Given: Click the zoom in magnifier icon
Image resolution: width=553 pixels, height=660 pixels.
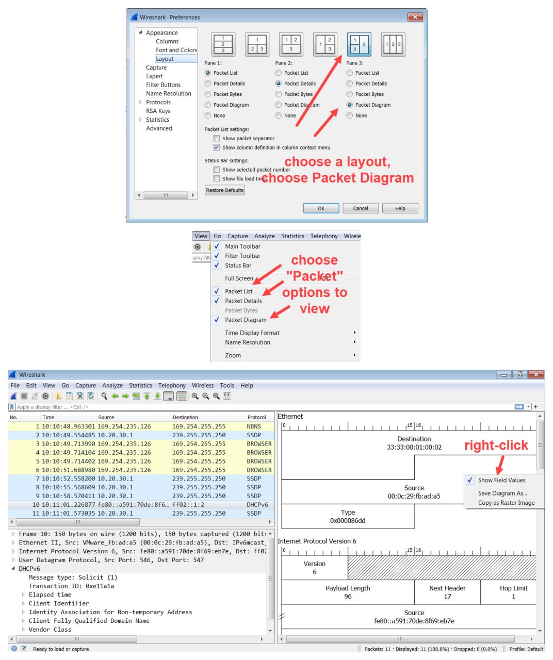Looking at the screenshot, I should click(x=195, y=396).
